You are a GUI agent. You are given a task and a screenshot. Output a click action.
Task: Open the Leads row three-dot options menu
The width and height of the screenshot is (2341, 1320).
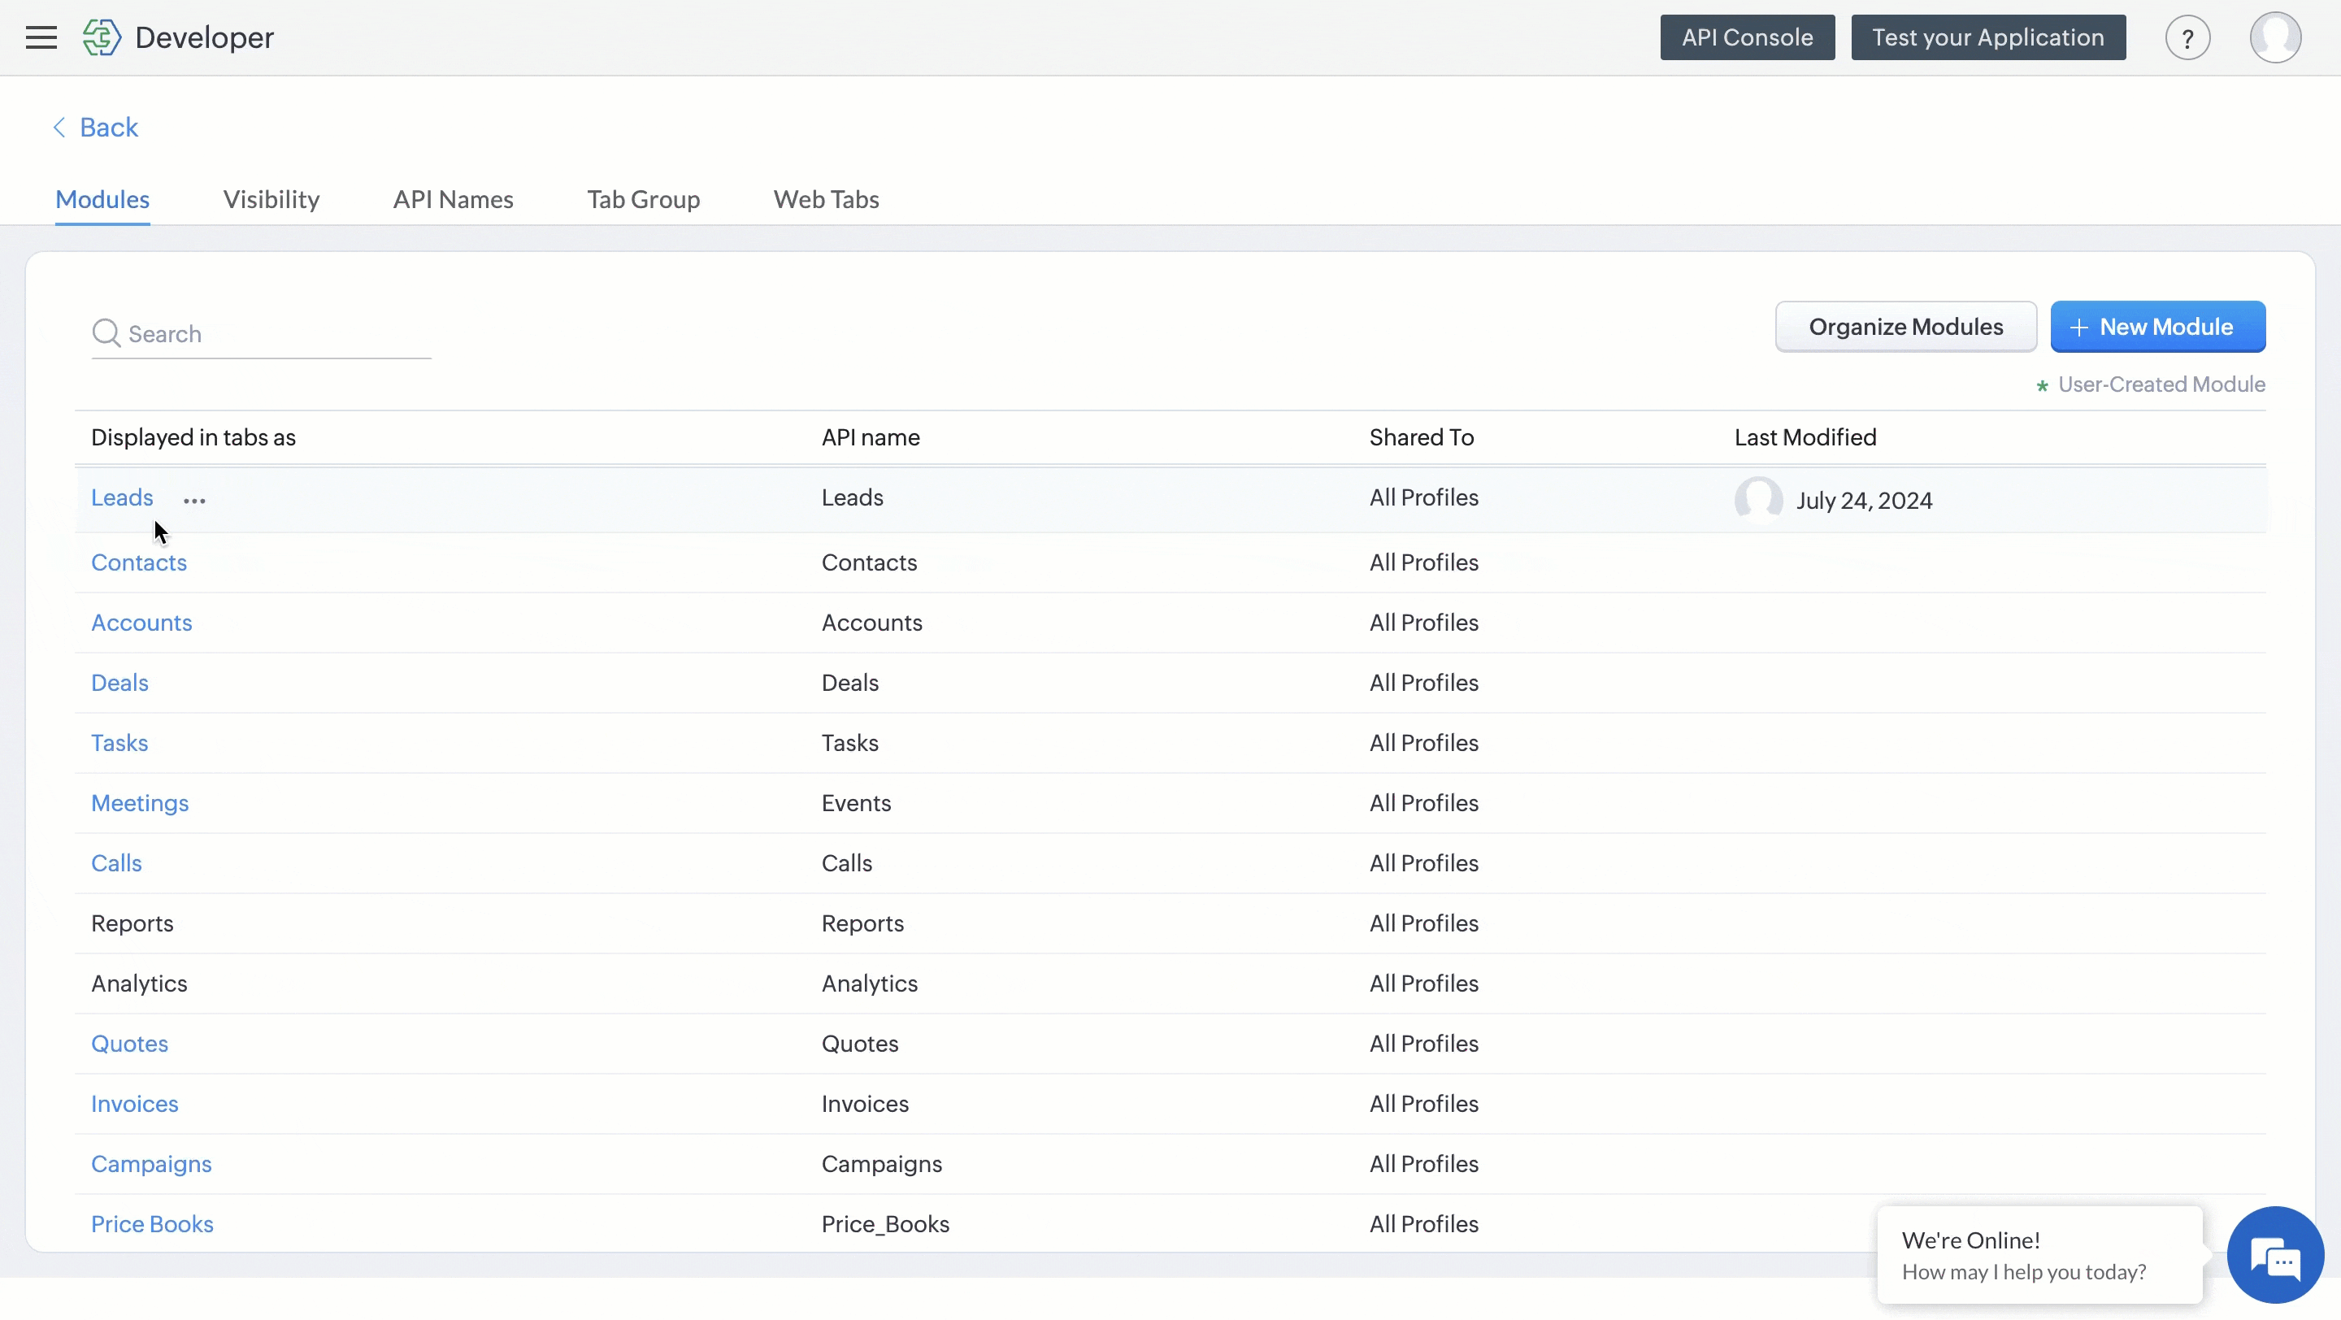point(194,501)
